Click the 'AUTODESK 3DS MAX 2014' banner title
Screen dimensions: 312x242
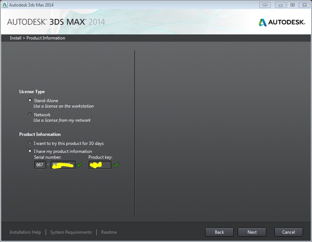[56, 22]
